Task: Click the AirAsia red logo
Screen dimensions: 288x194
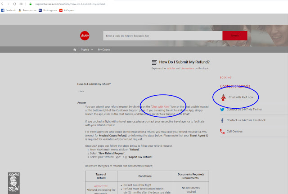Action: point(85,36)
